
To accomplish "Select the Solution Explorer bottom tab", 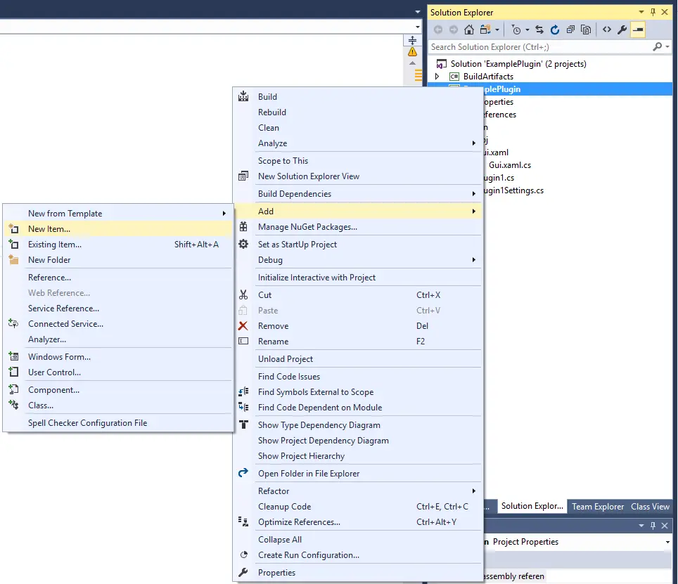I will pyautogui.click(x=532, y=506).
